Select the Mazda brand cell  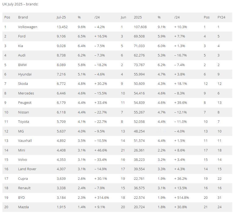click(23, 207)
